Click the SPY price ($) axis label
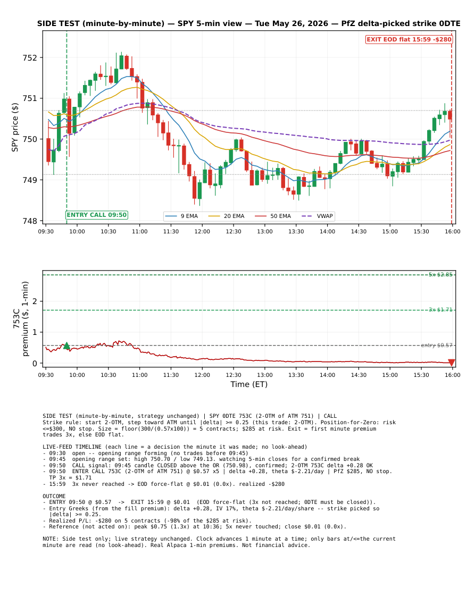The width and height of the screenshot is (475, 614). [15, 127]
